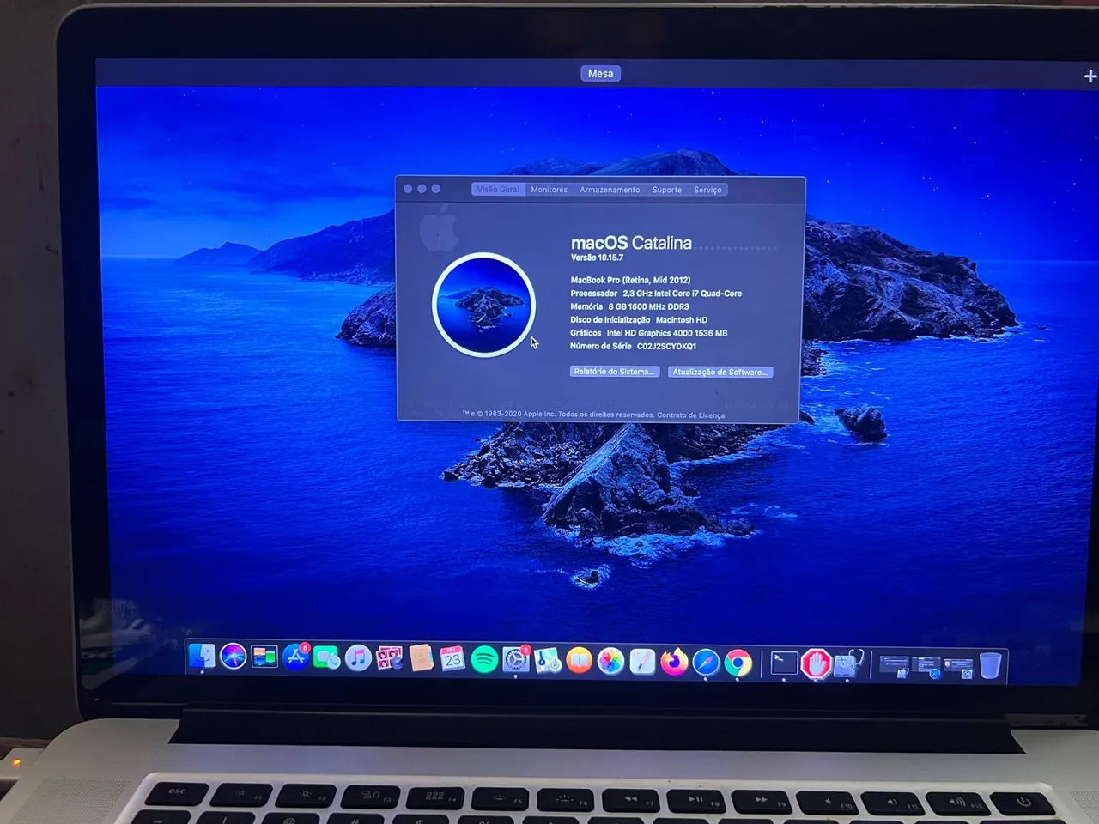Screen dimensions: 1099x824
Task: Click the Versão 10.15.7 text
Action: coord(597,257)
